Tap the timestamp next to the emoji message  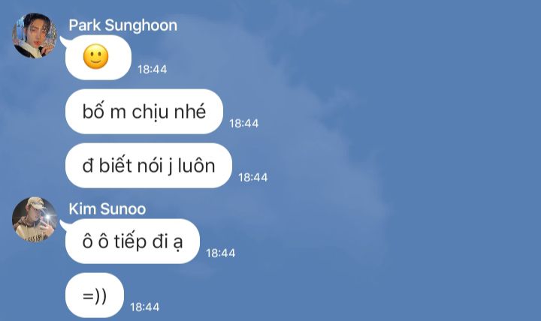pos(152,69)
